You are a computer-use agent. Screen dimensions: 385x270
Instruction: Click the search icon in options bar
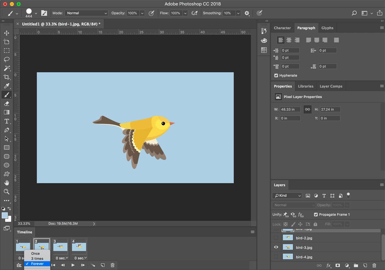coord(354,13)
